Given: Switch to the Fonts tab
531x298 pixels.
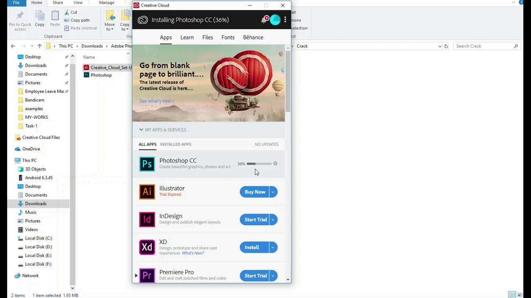Looking at the screenshot, I should pyautogui.click(x=228, y=37).
